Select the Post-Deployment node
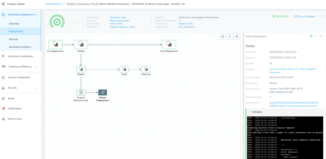Screen dimensions: 326x159 point(169,44)
